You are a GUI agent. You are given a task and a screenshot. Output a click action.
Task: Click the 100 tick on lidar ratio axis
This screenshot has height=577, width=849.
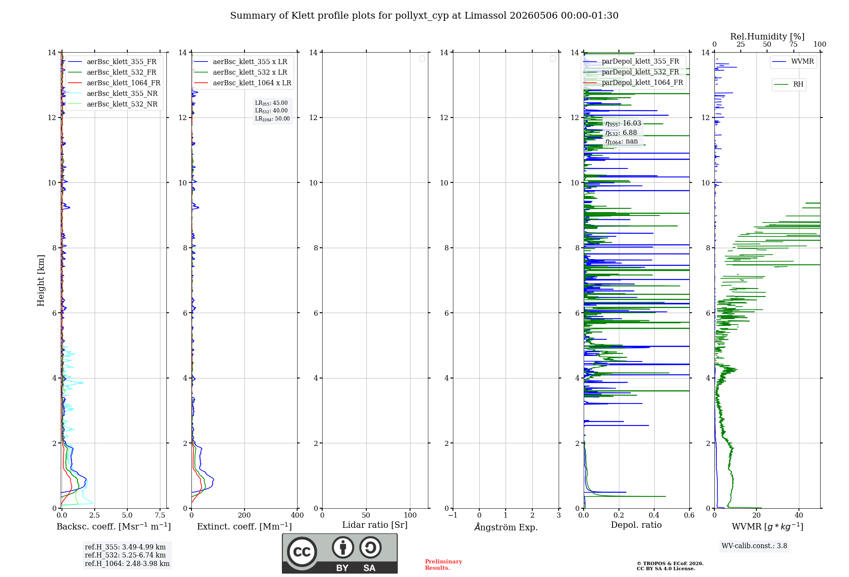click(410, 515)
